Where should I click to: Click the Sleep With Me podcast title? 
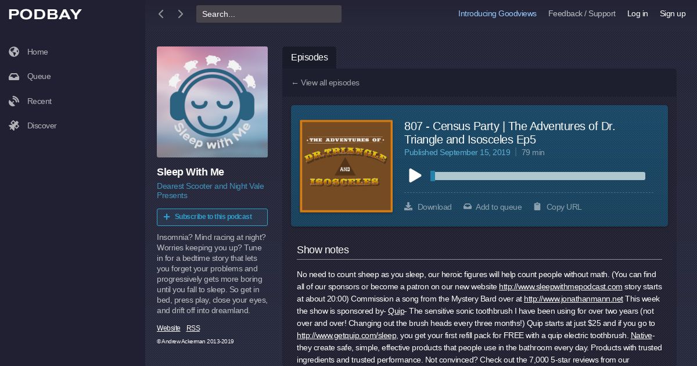(191, 172)
